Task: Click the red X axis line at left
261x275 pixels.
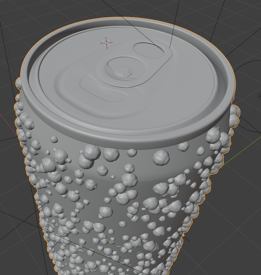Action: (x=9, y=125)
